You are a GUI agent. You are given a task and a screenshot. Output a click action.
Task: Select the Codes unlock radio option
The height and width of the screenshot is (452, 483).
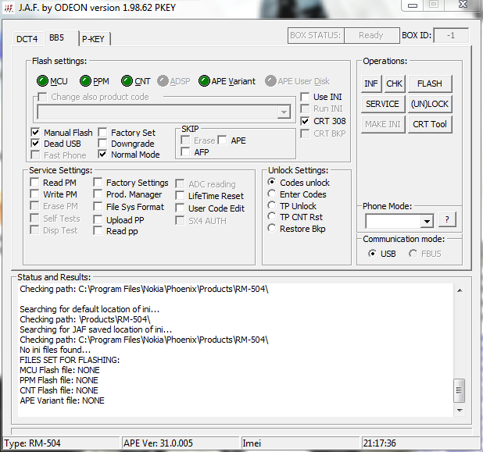(x=272, y=182)
